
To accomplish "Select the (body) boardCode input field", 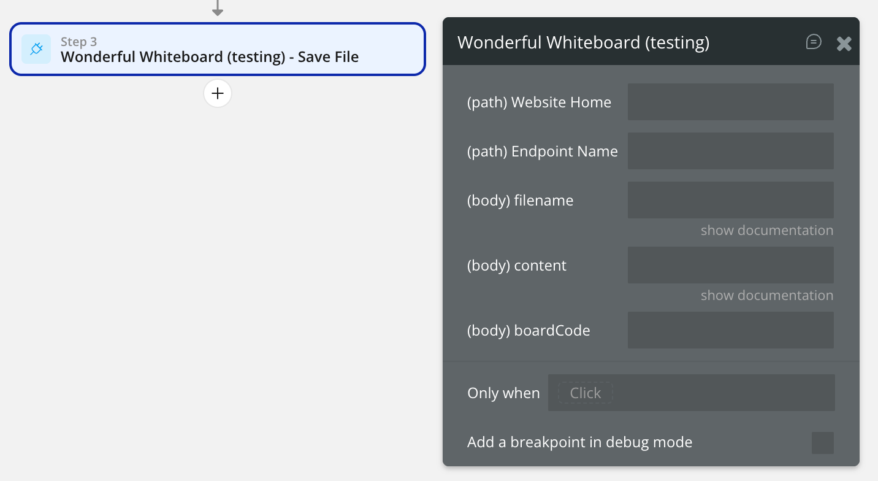I will [x=730, y=330].
